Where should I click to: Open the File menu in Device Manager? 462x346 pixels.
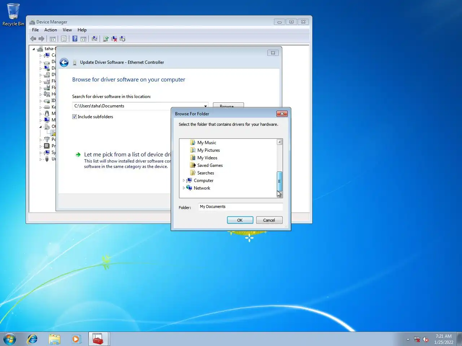point(35,30)
